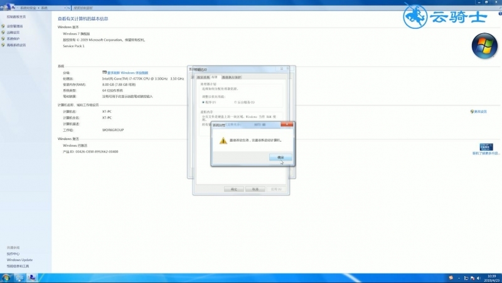
Task: Click 取消 in the performance options dialog
Action: pos(255,190)
